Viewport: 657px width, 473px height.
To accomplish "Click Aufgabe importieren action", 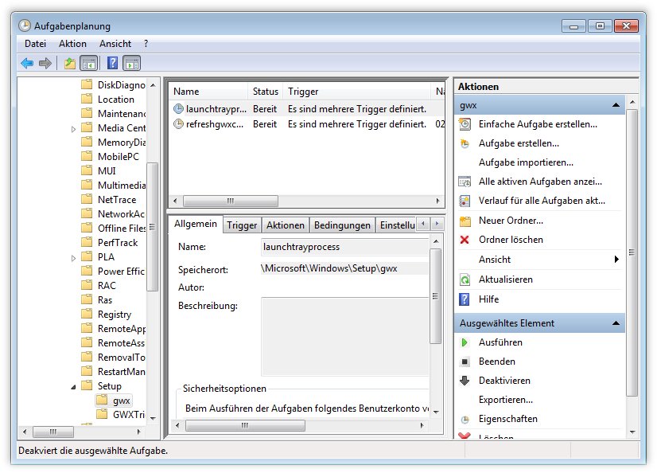I will (x=514, y=162).
